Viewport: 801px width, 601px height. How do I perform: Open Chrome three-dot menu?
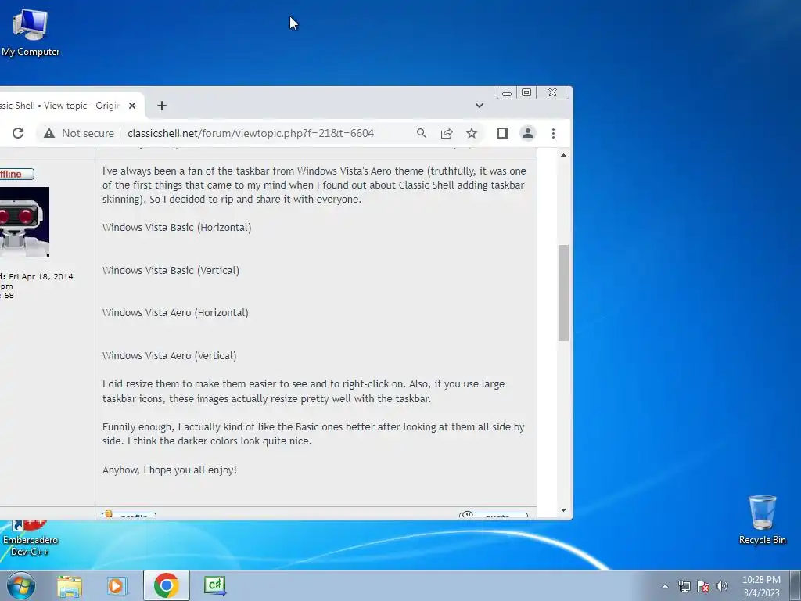point(553,133)
